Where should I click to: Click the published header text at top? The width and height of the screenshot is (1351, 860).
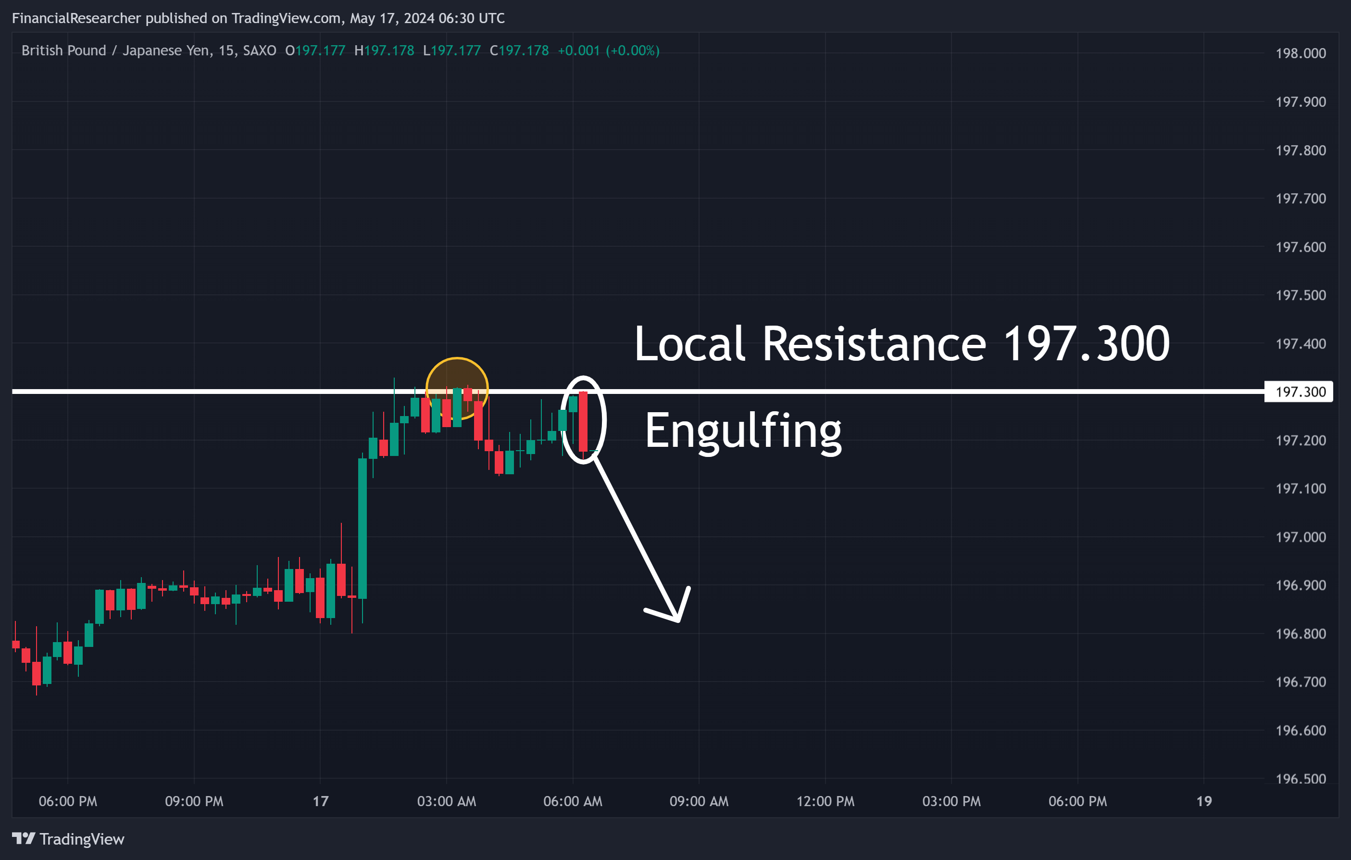tap(258, 19)
